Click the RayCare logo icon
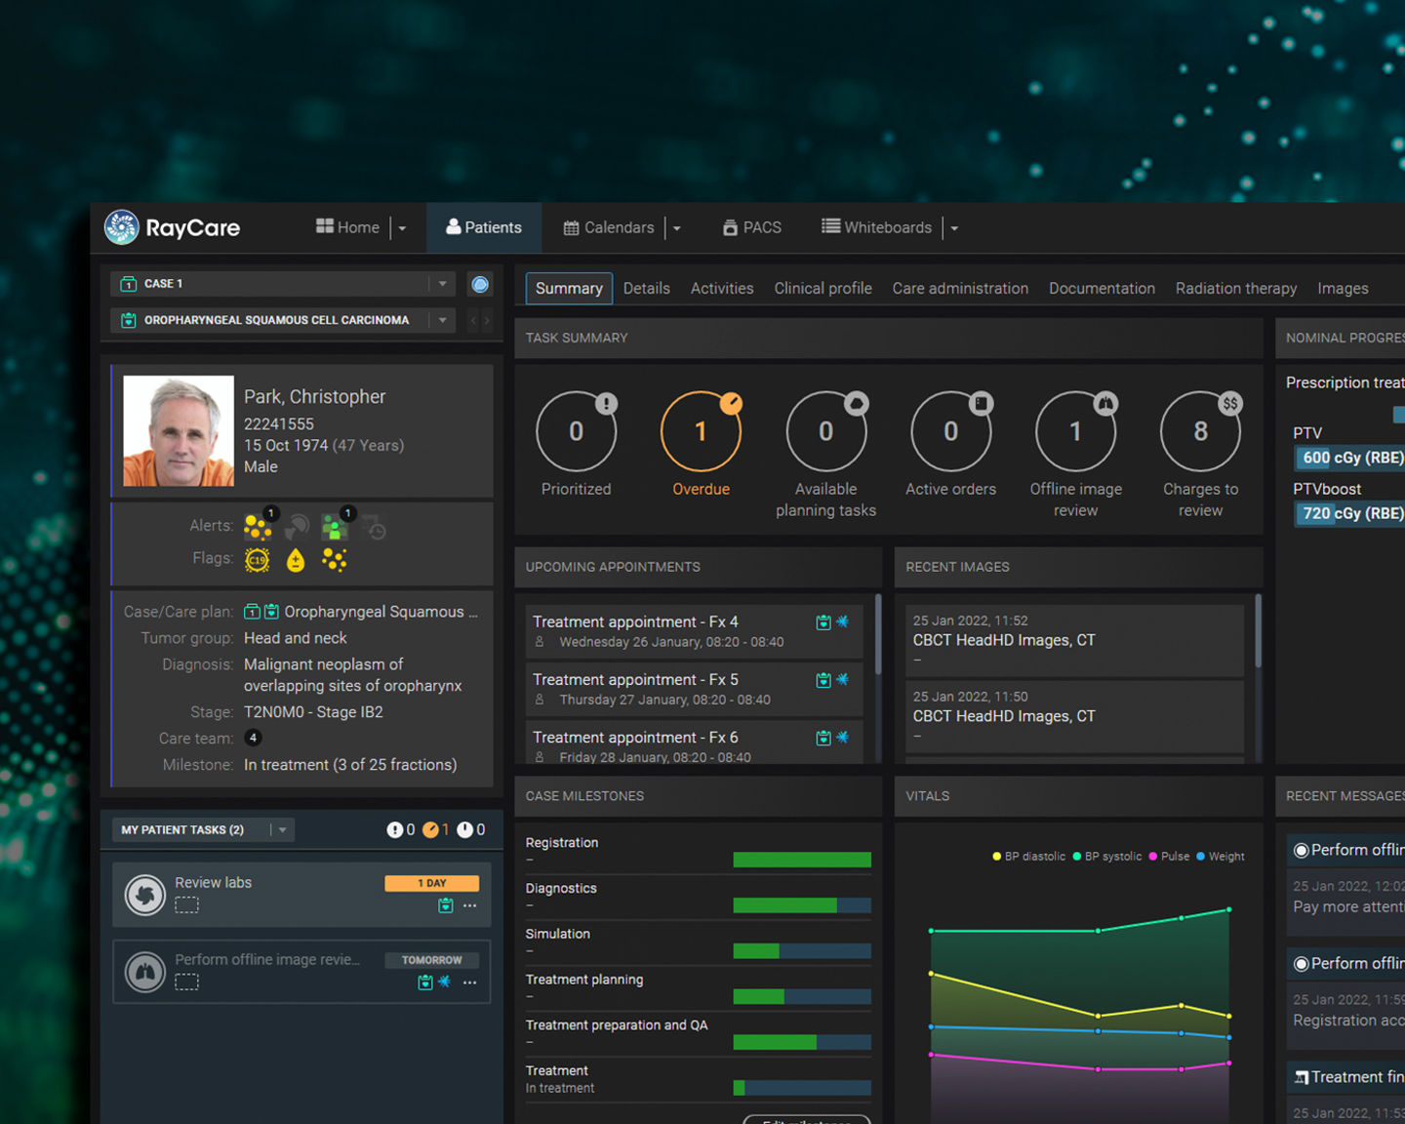Image resolution: width=1405 pixels, height=1124 pixels. [122, 227]
